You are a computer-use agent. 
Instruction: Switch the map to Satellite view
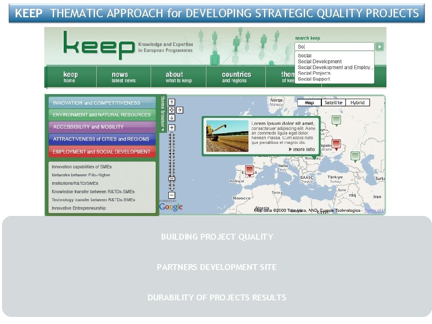(333, 103)
